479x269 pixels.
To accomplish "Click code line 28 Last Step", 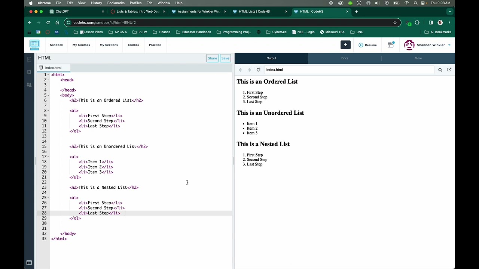I will tap(99, 213).
